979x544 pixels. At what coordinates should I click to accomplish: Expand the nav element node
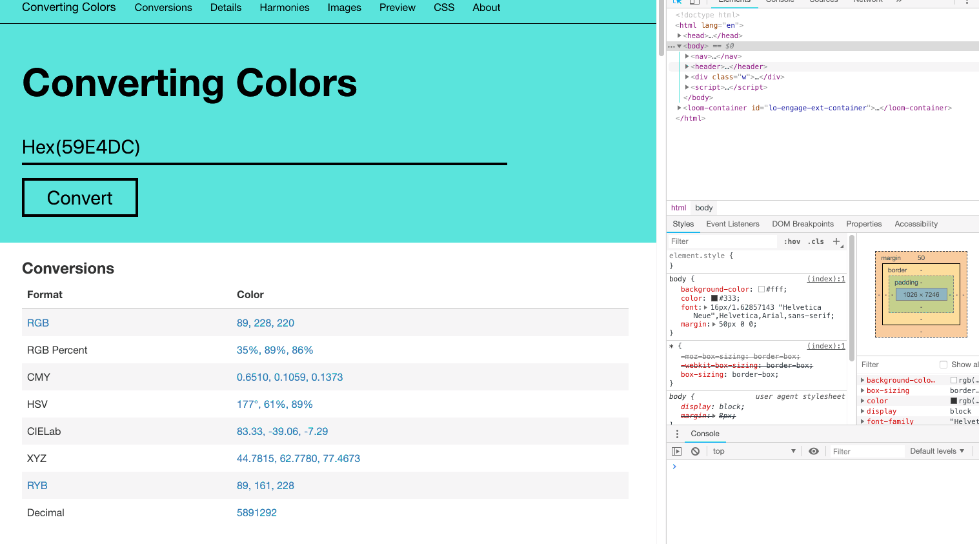pyautogui.click(x=687, y=57)
